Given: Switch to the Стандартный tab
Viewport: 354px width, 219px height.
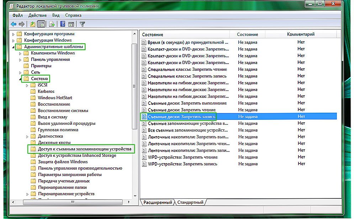Looking at the screenshot, I should (x=190, y=202).
